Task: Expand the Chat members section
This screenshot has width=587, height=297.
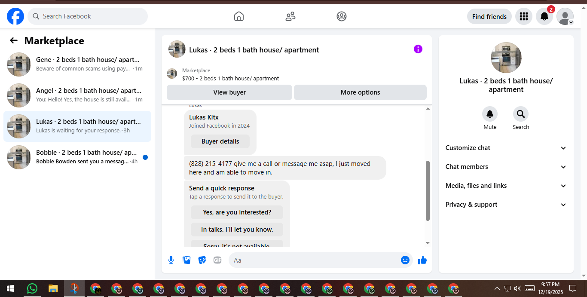Action: [x=506, y=167]
